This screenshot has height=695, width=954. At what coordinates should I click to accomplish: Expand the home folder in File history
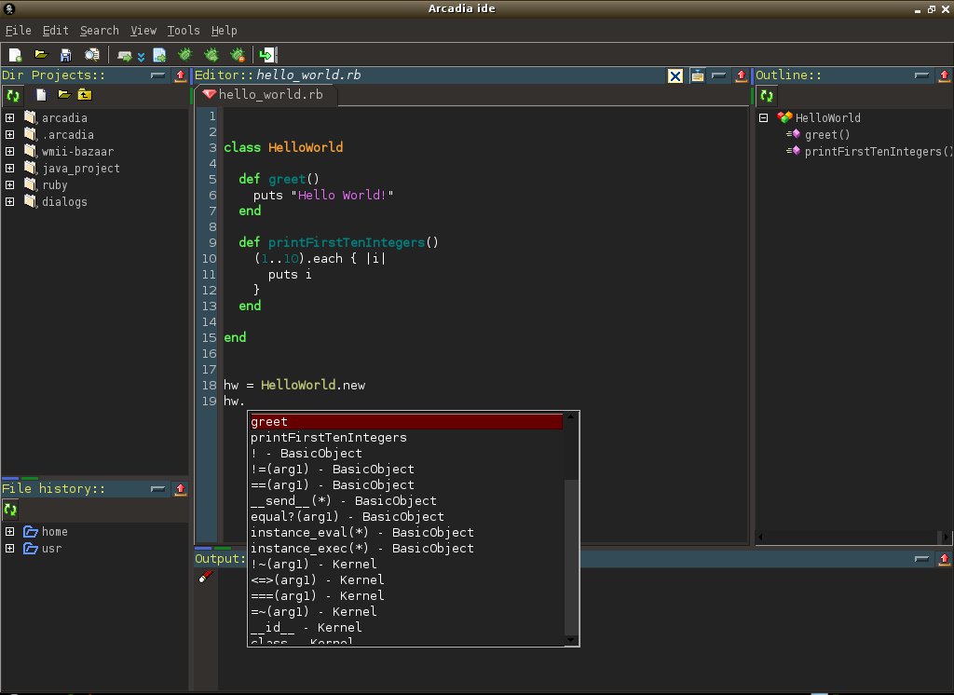[x=9, y=532]
